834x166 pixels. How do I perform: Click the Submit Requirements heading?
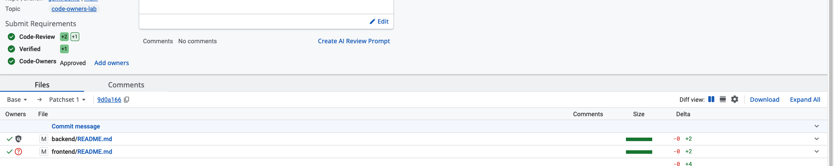point(41,24)
